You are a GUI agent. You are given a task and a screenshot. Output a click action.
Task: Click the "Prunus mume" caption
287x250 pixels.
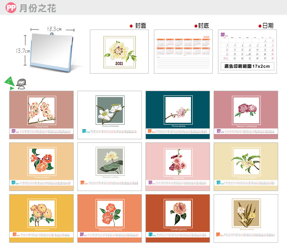42,127
